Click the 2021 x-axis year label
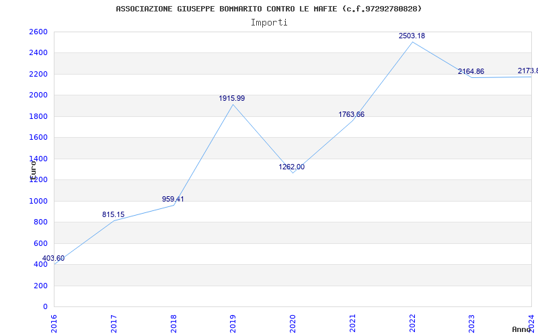This screenshot has height=336, width=538. pos(352,323)
